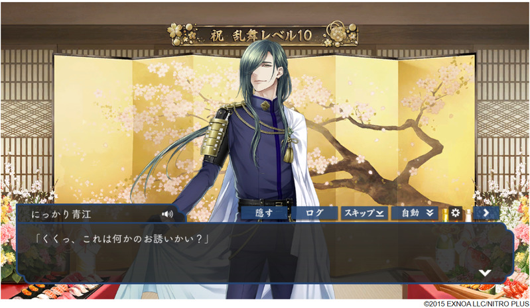The width and height of the screenshot is (530, 308).
Task: Click the dialogue line くくっ、これは何かのお誘いかい？
Action: tap(122, 239)
